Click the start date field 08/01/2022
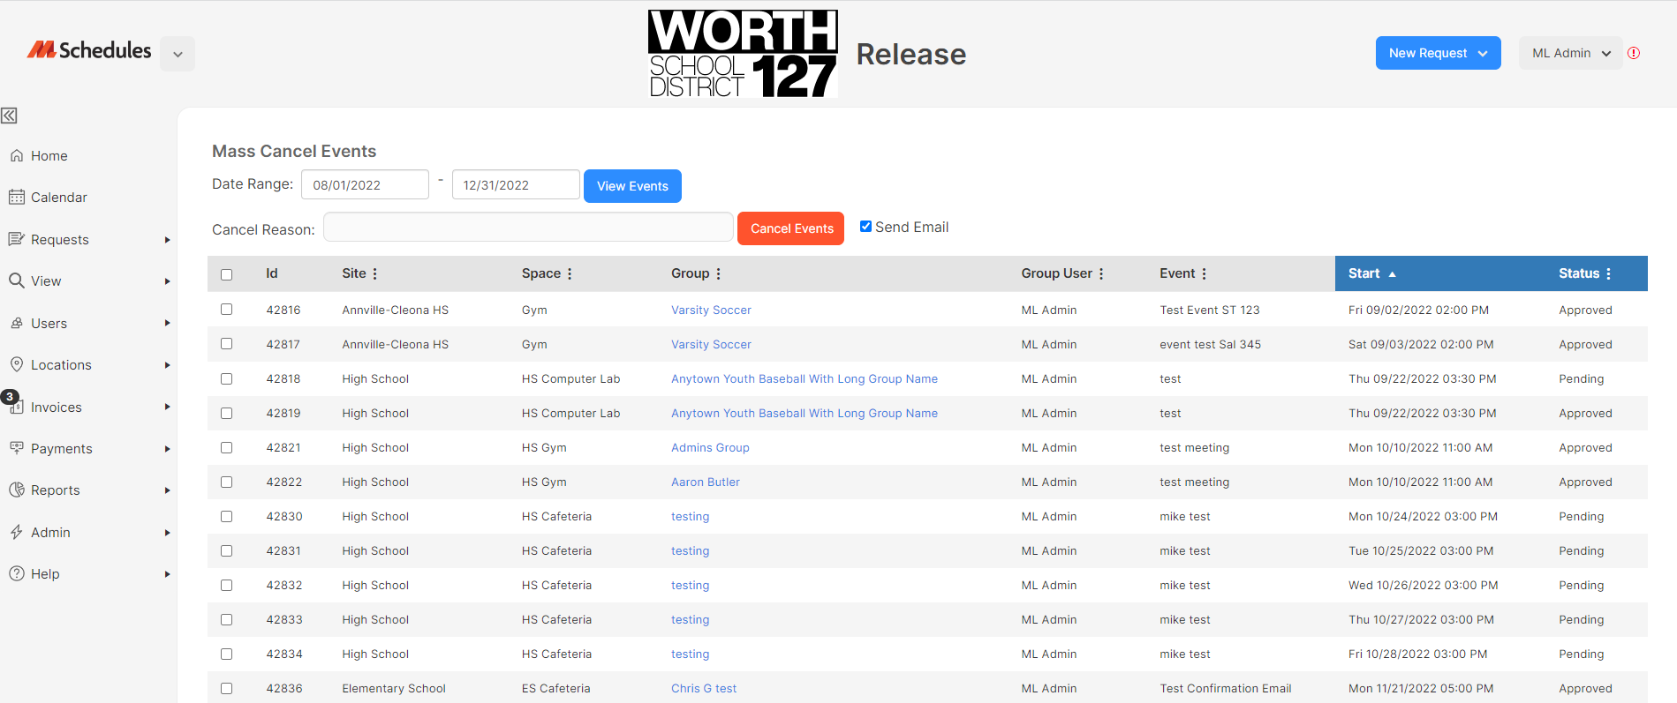Image resolution: width=1677 pixels, height=703 pixels. click(365, 185)
